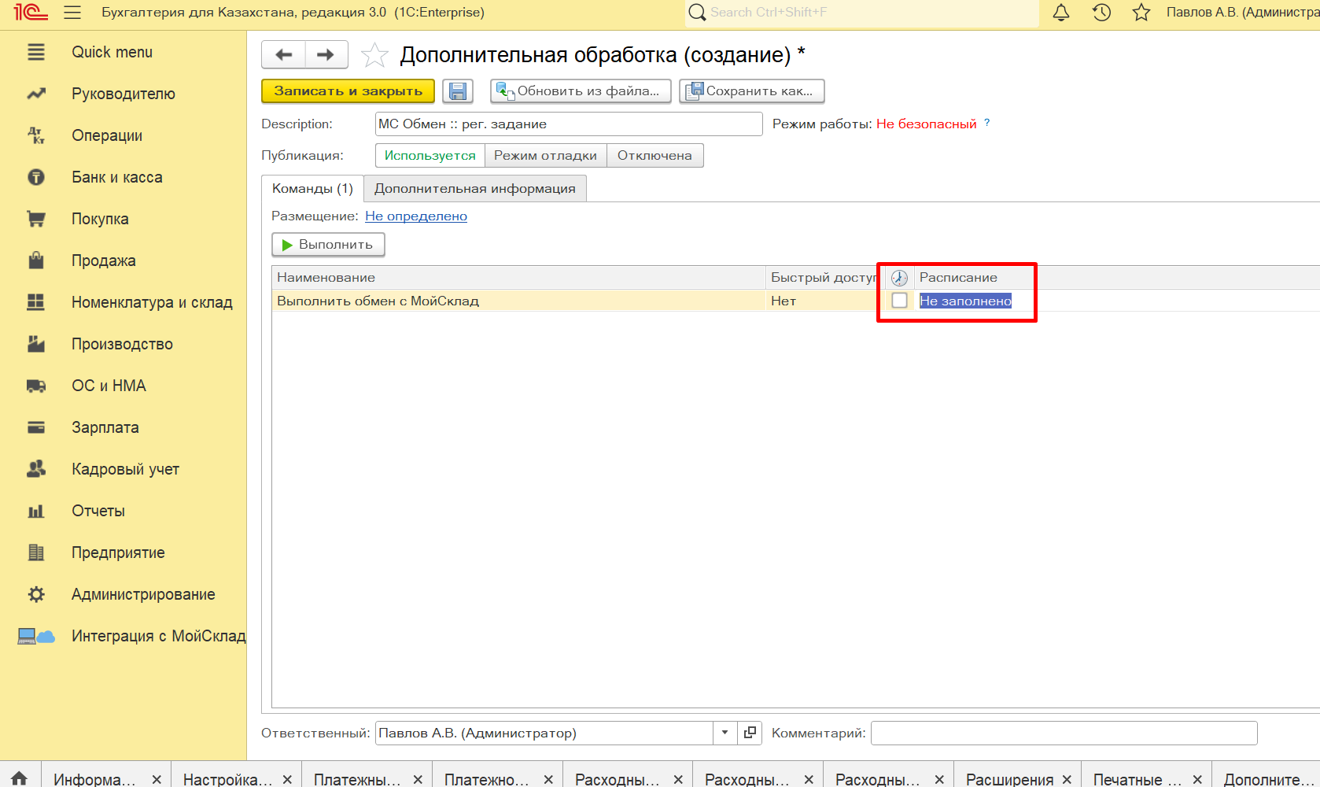Viewport: 1320px width, 787px height.
Task: Click the Зарплата card icon
Action: pos(36,427)
